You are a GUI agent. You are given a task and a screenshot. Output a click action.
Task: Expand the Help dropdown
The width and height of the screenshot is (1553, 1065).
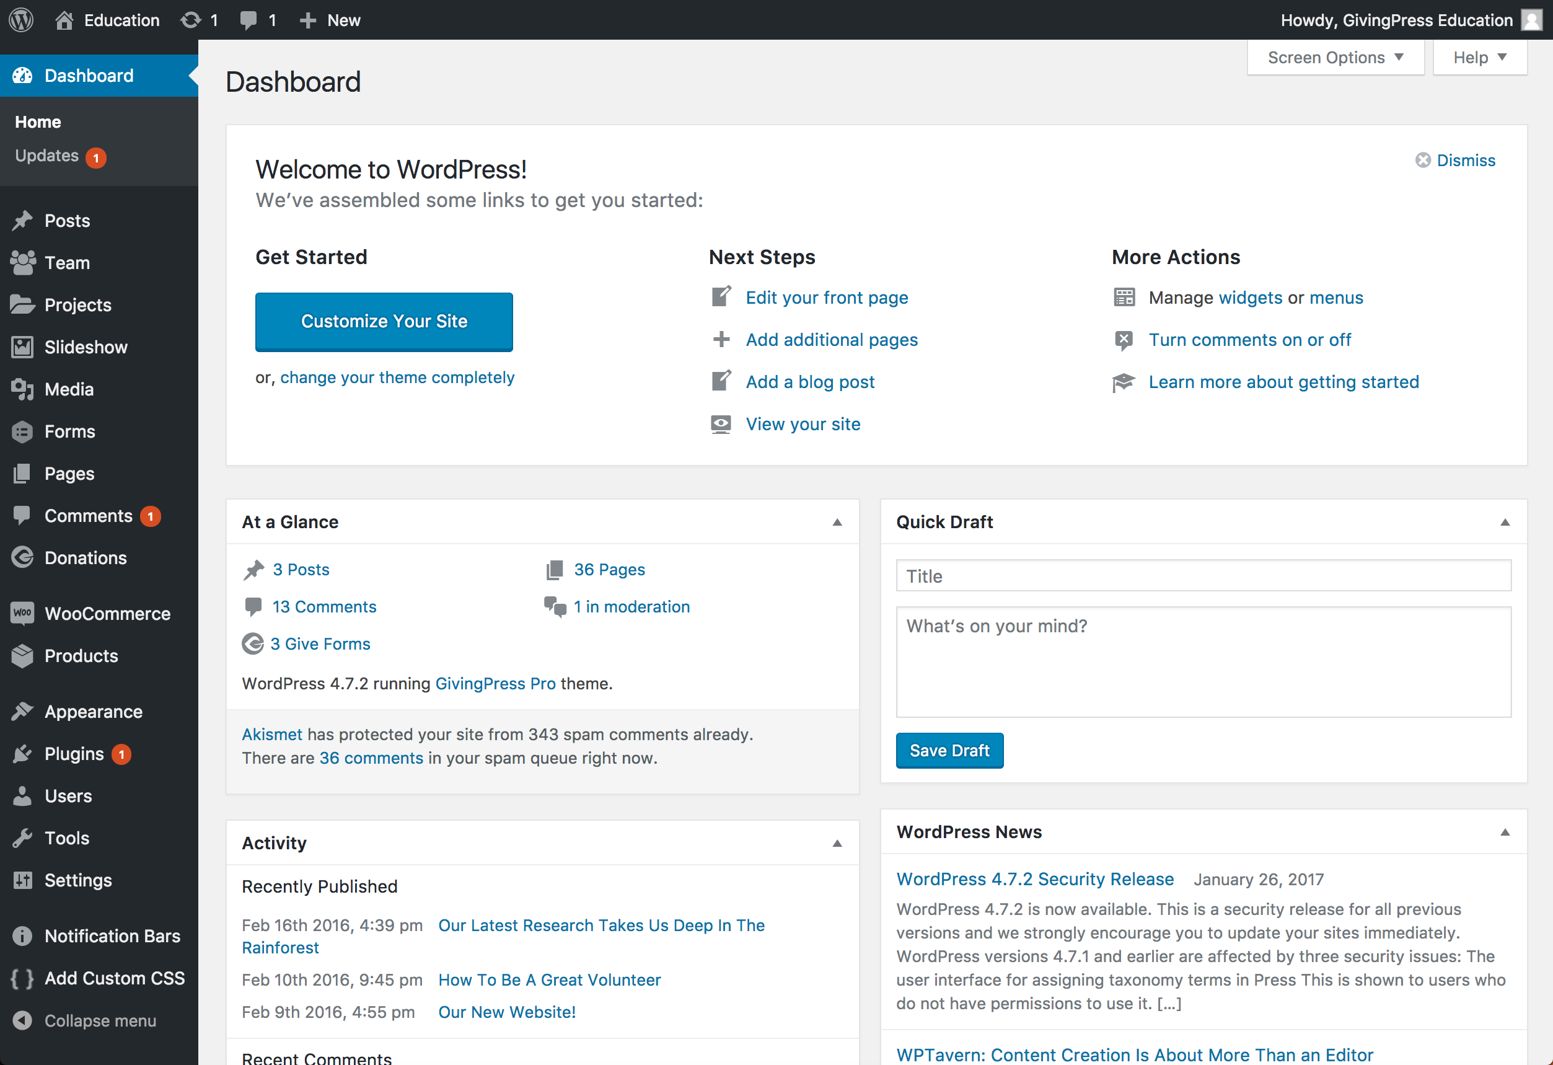pyautogui.click(x=1479, y=58)
